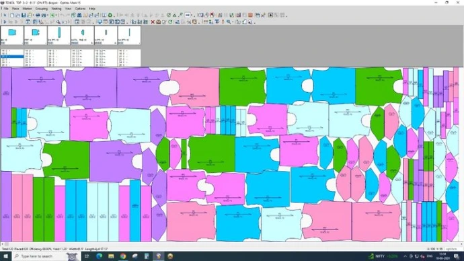Screen dimensions: 464x261
Task: Click the black square icon in top toolbar
Action: tap(271, 15)
